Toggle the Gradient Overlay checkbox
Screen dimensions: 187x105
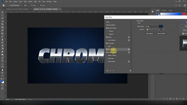(x=107, y=52)
